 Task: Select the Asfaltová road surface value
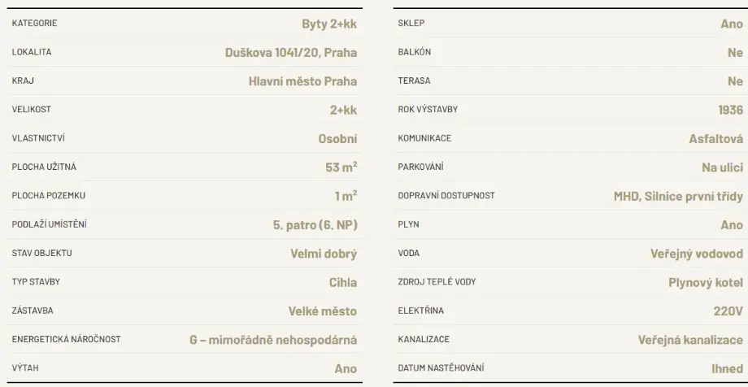click(715, 139)
